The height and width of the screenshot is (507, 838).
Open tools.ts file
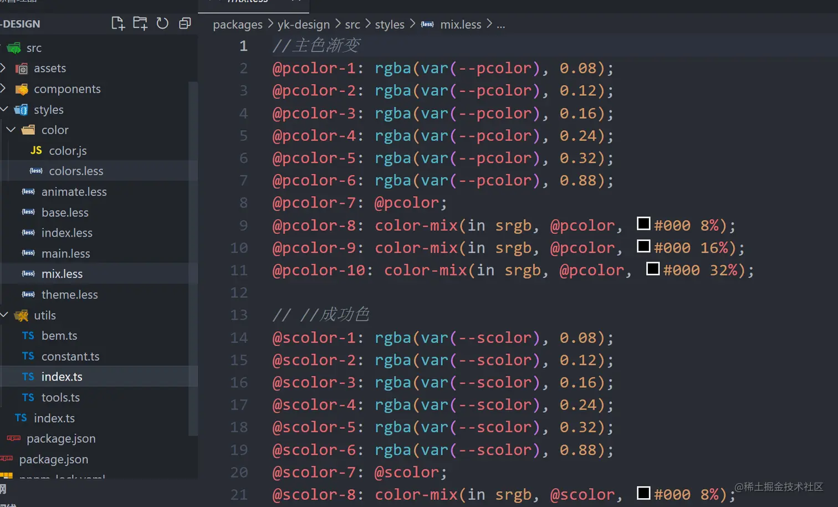pyautogui.click(x=60, y=397)
